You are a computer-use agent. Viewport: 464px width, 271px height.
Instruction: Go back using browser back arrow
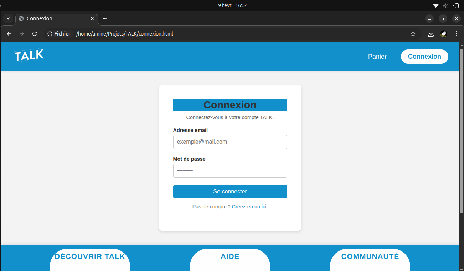pyautogui.click(x=9, y=34)
